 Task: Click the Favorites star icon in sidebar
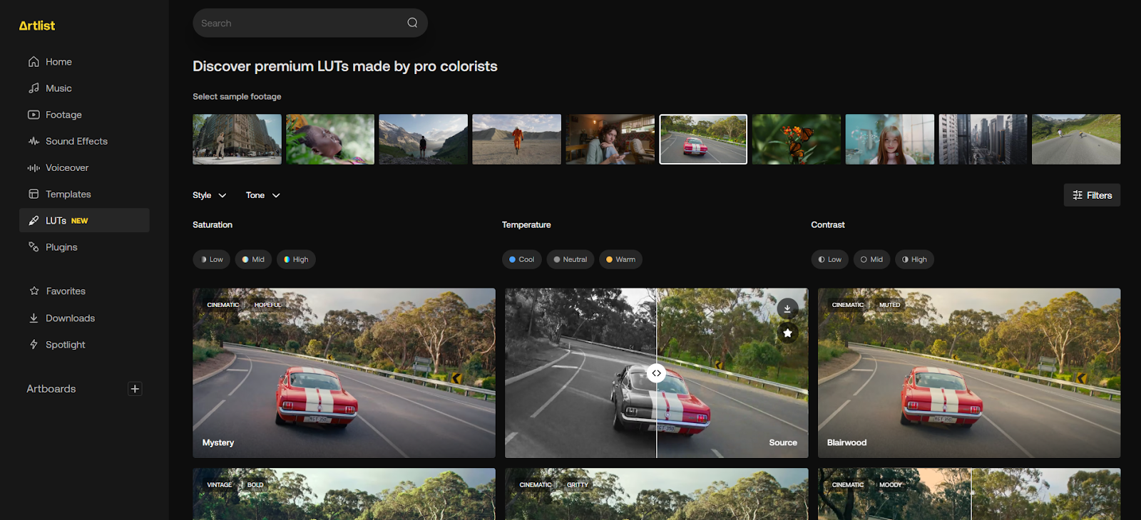pos(34,291)
